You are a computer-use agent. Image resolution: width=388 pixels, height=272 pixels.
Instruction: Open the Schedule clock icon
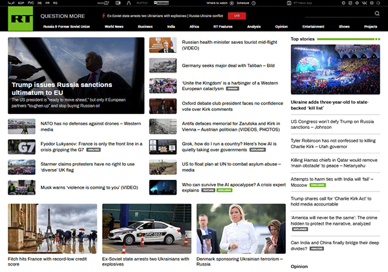253,3
